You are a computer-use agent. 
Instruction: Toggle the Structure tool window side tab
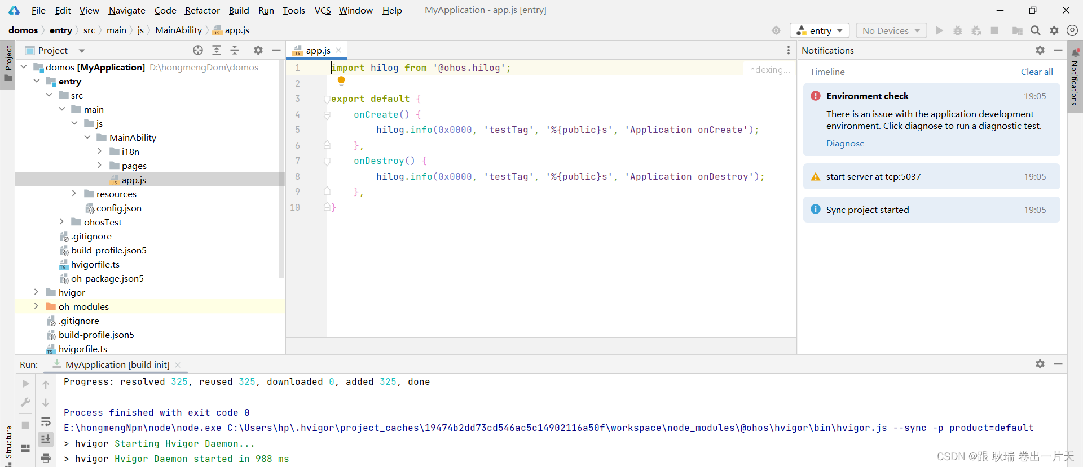8,444
